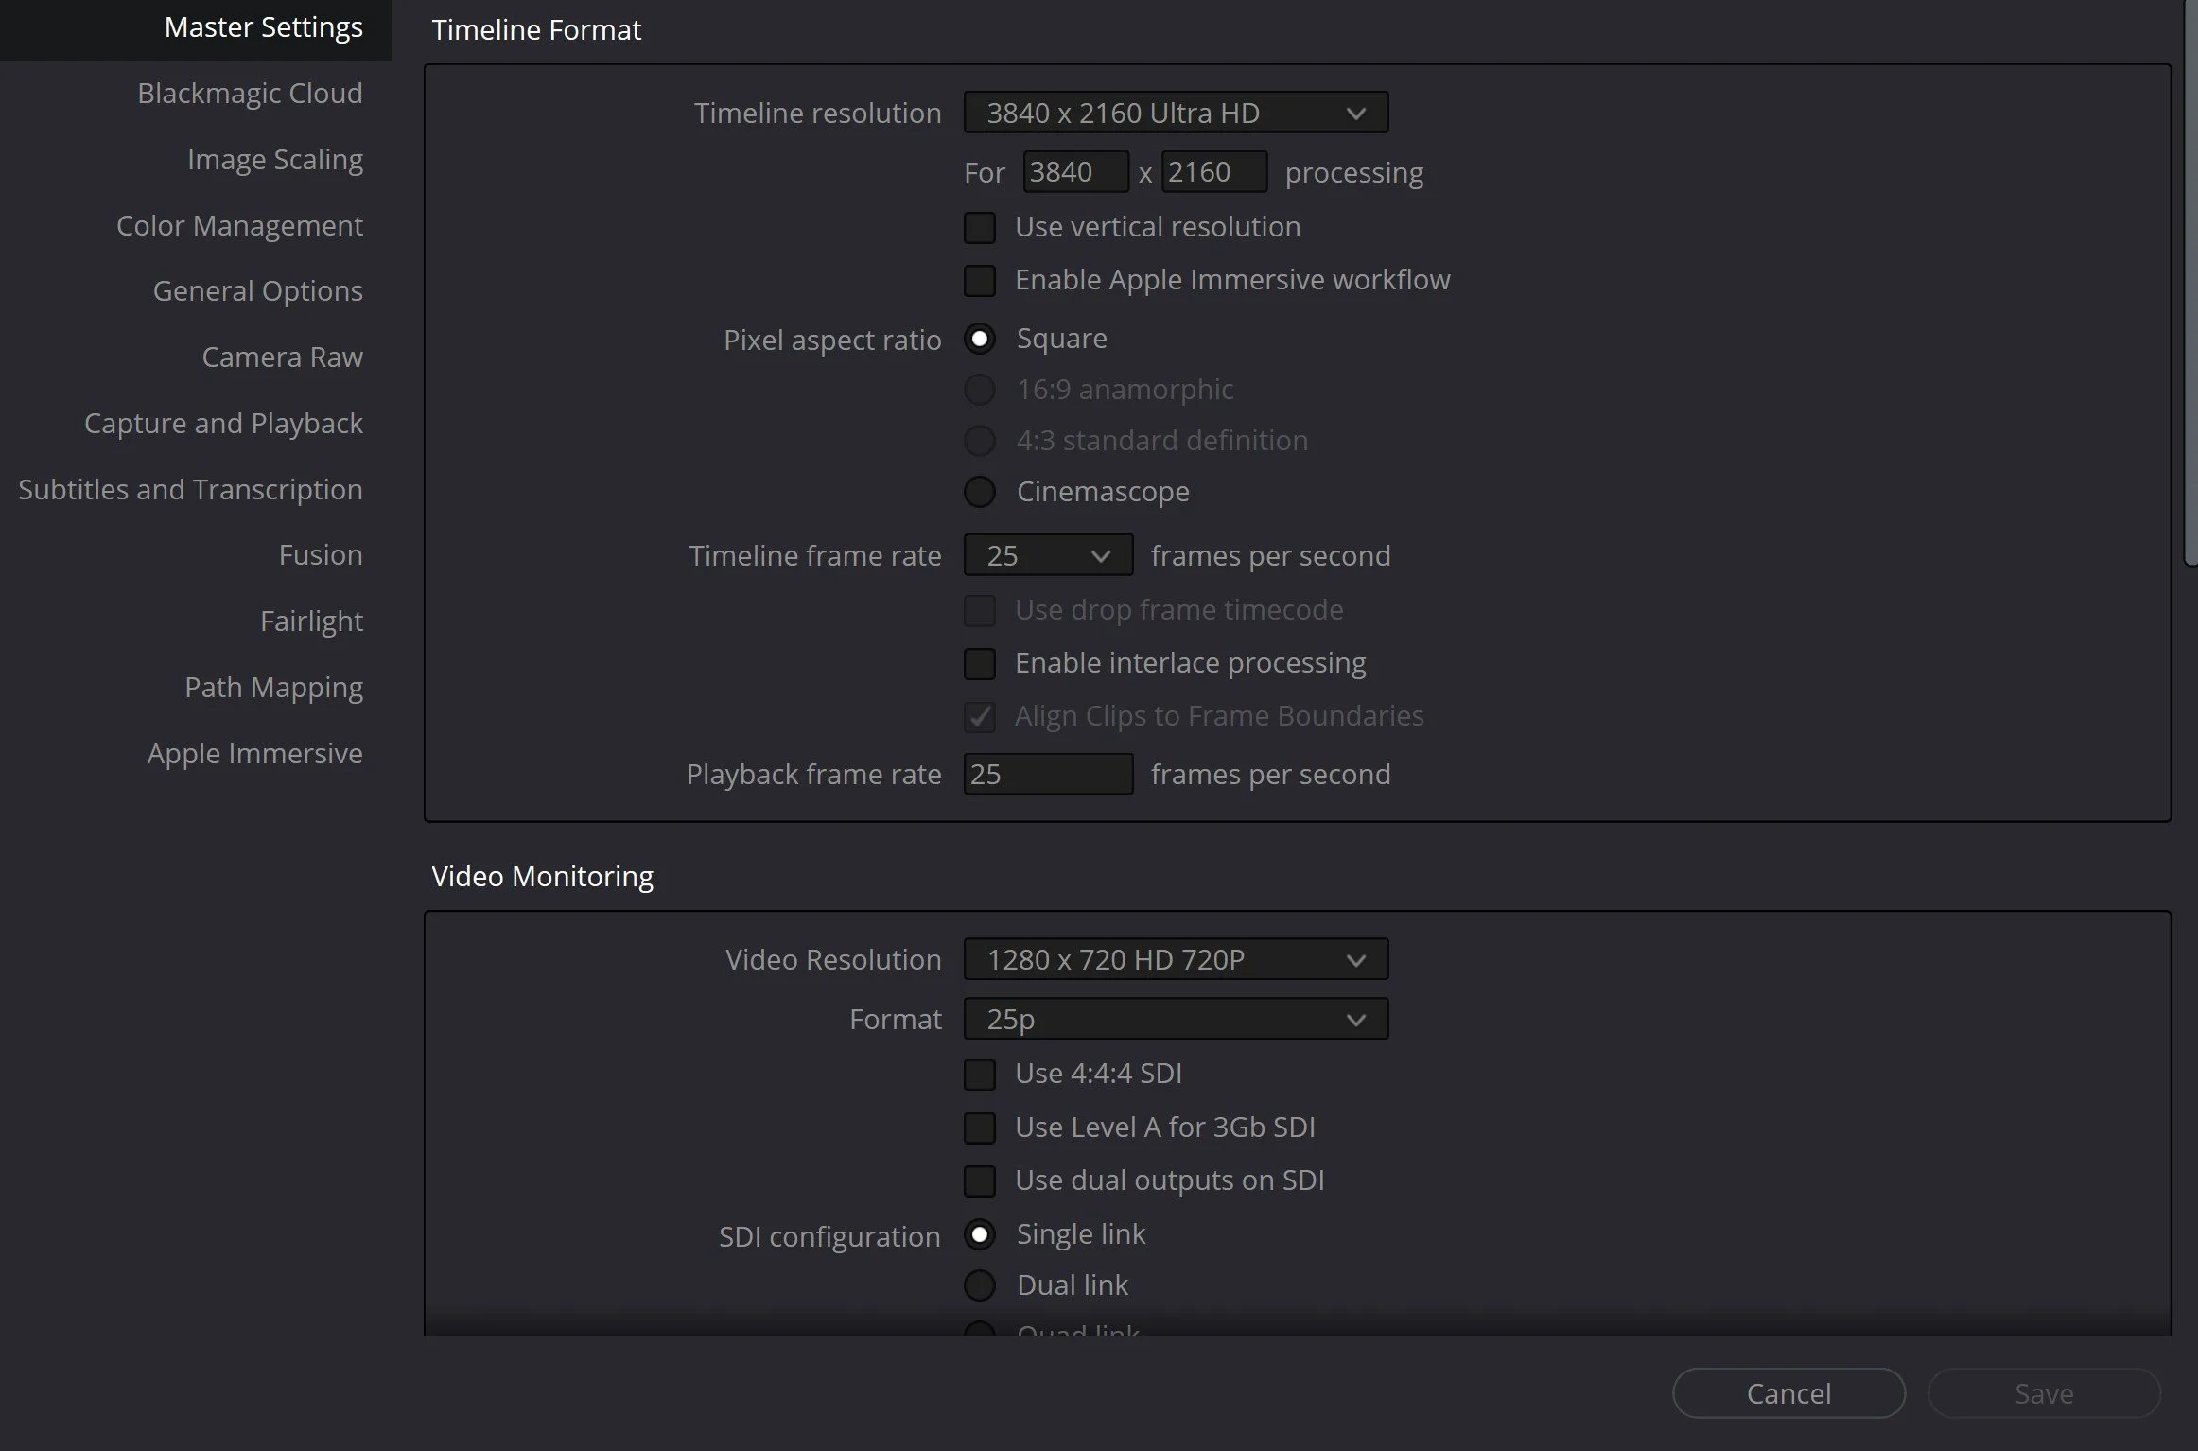Screen dimensions: 2198x1451
Task: Enable Use 4:4:4 SDI option
Action: pyautogui.click(x=980, y=1074)
